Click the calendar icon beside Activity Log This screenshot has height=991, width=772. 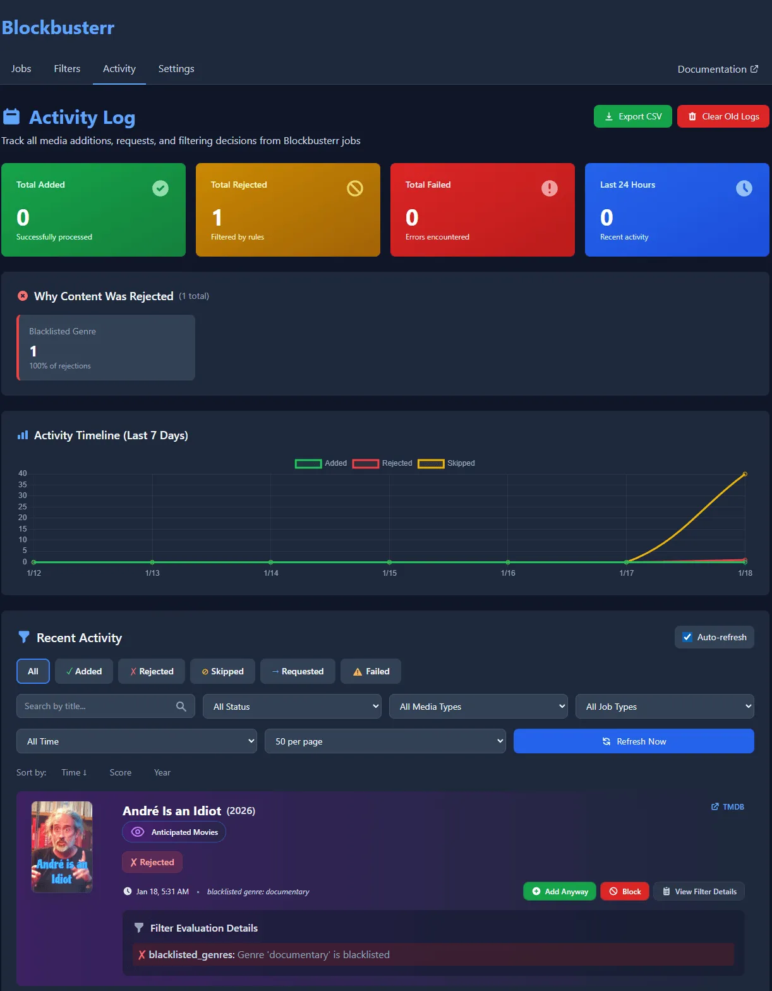pyautogui.click(x=11, y=117)
